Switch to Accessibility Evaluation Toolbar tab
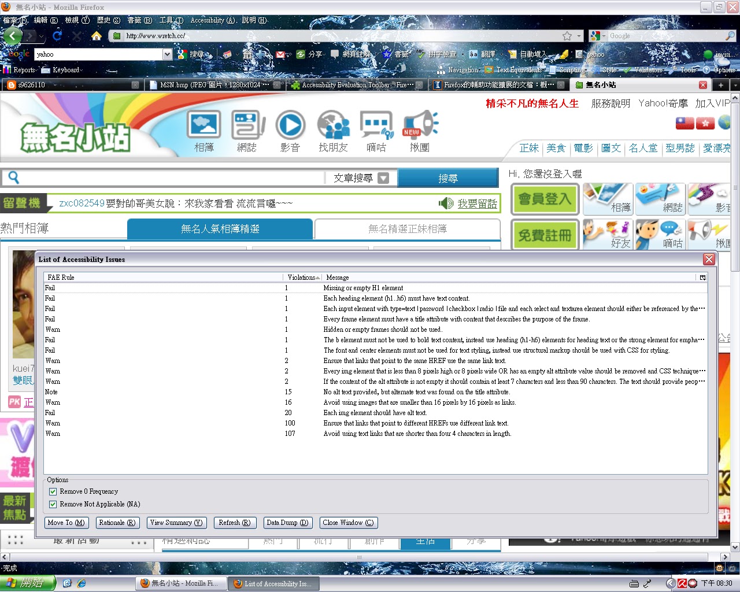The height and width of the screenshot is (592, 740). point(356,85)
